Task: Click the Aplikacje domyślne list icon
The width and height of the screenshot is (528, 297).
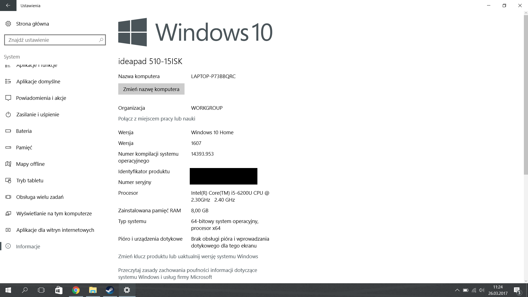Action: pyautogui.click(x=8, y=81)
